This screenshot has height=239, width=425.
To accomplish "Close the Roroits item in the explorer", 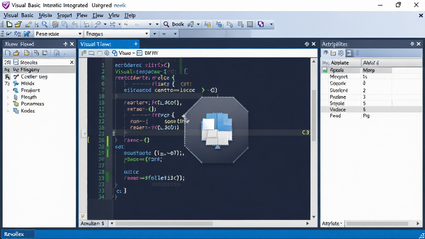I will (72, 62).
